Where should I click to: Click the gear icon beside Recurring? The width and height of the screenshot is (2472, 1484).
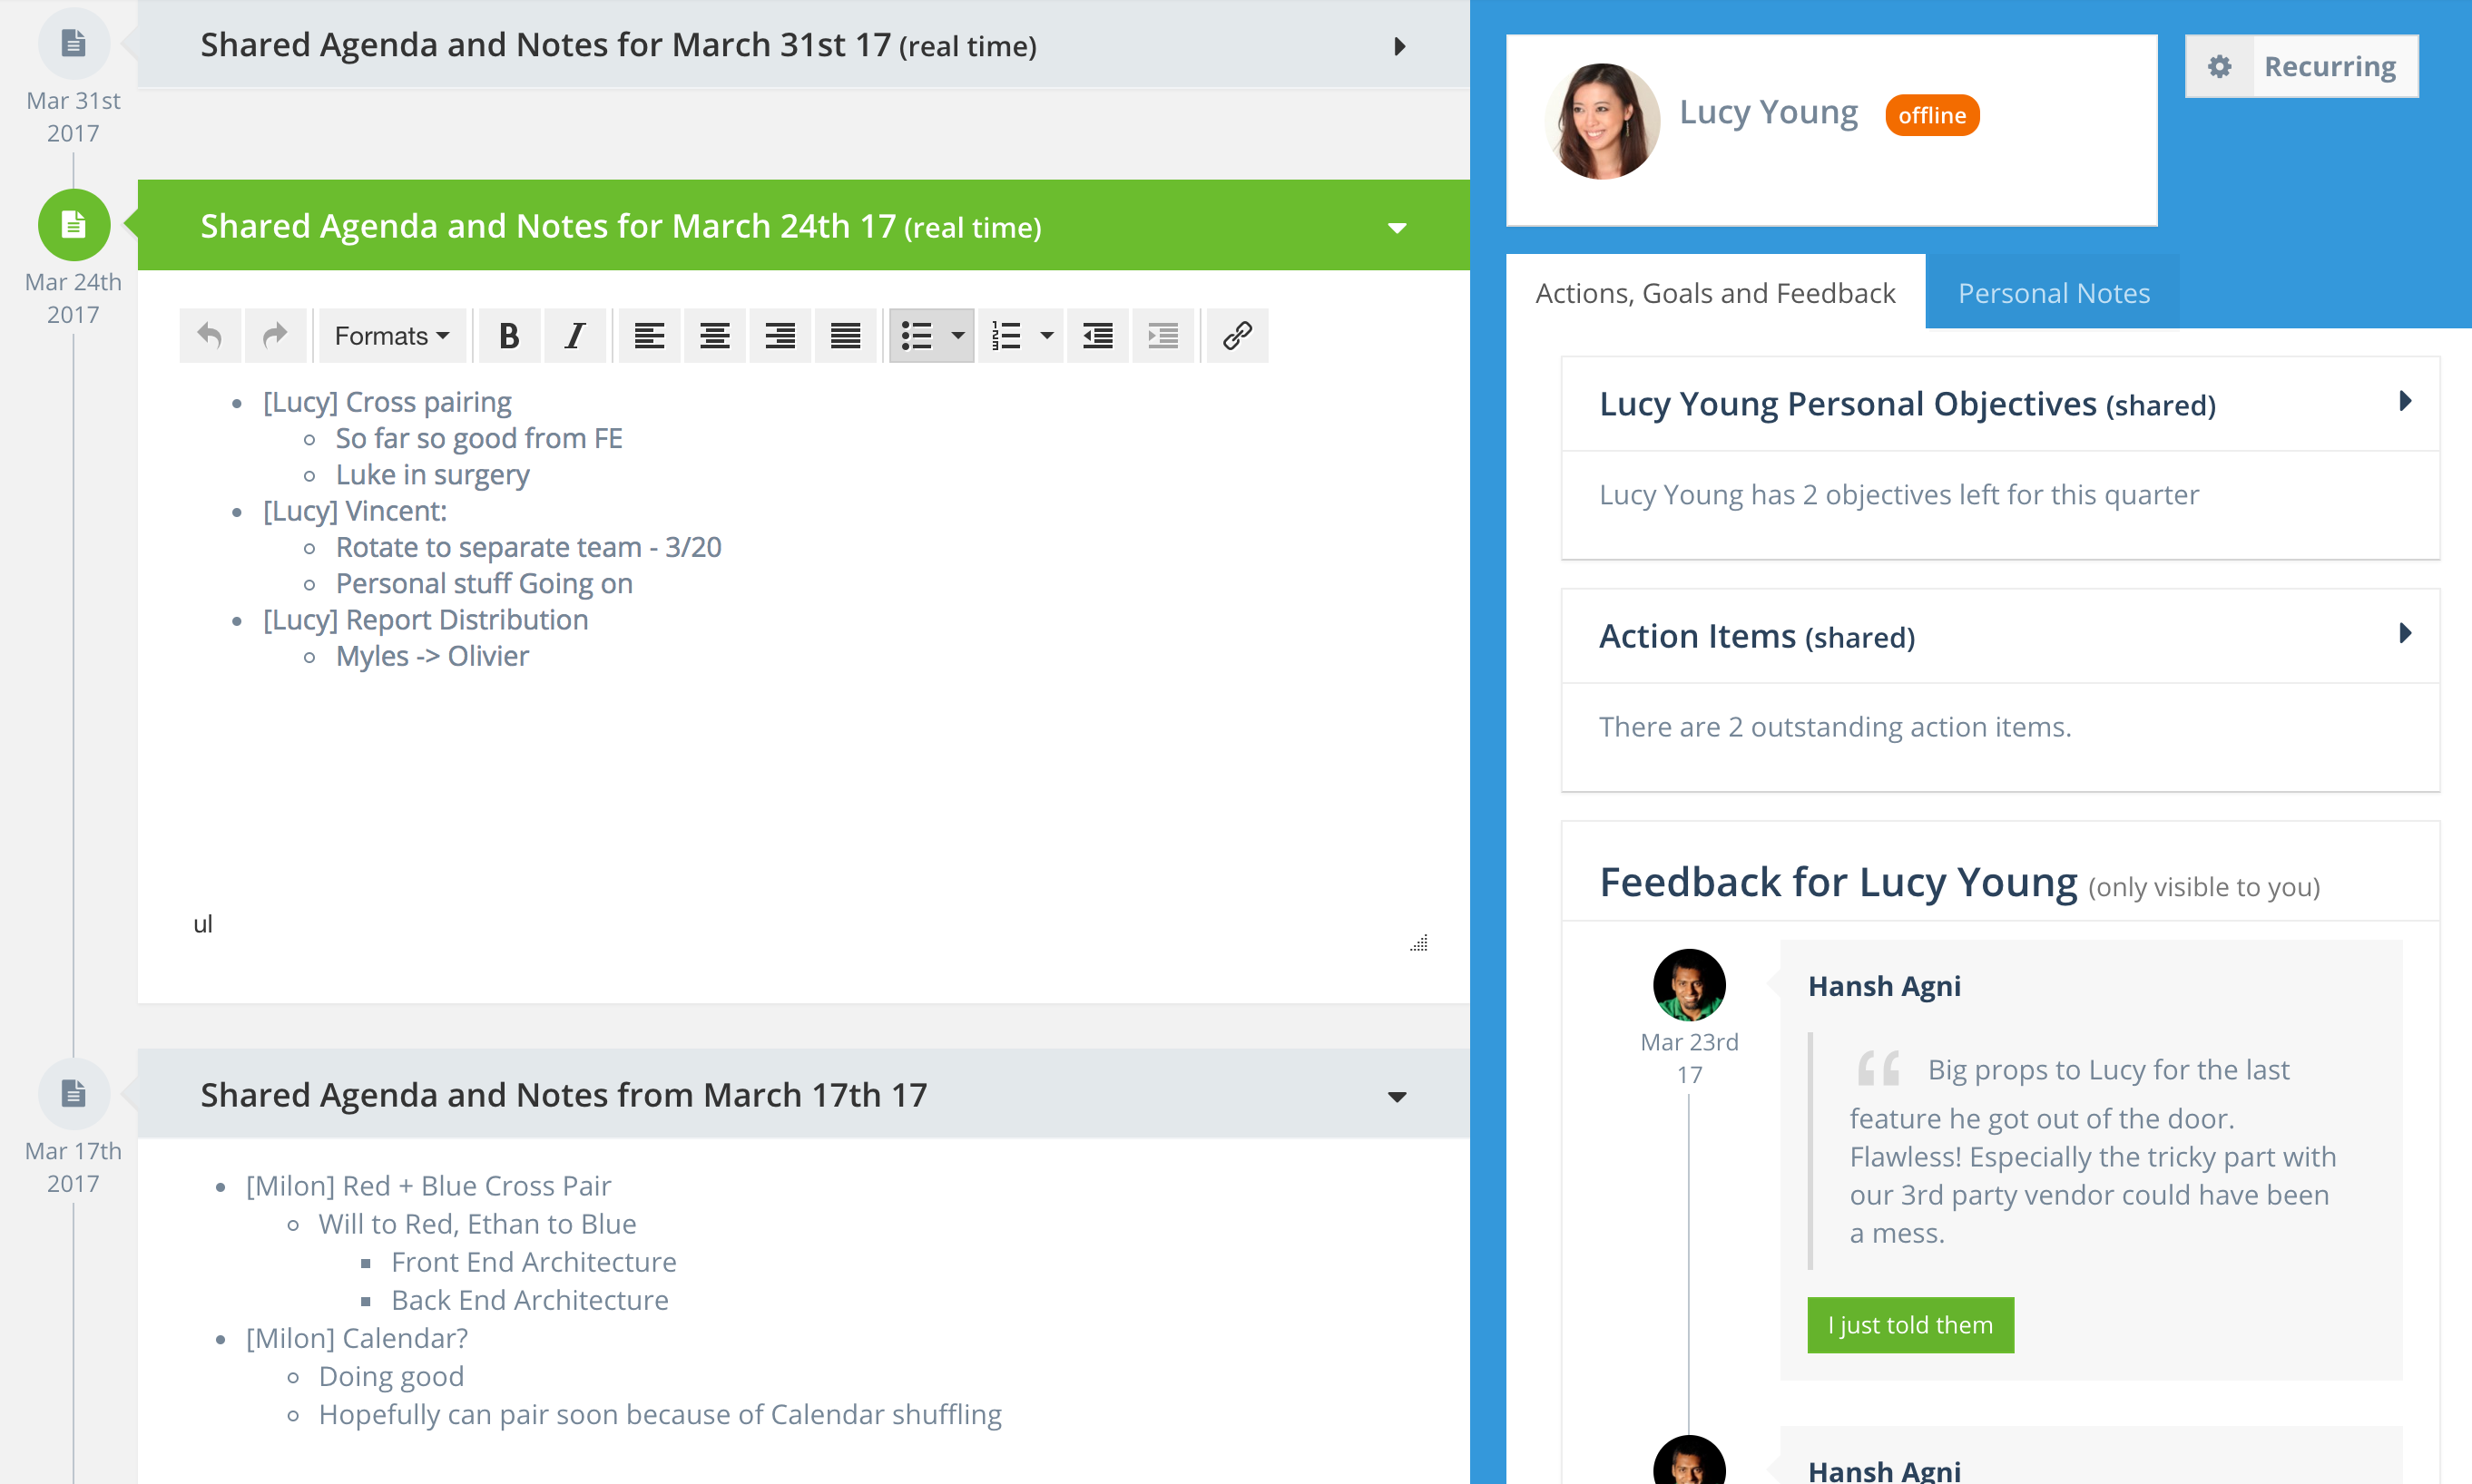pos(2220,66)
